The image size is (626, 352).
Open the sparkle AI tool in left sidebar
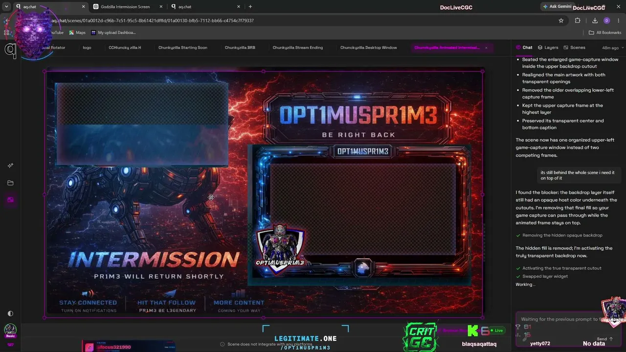pos(10,166)
